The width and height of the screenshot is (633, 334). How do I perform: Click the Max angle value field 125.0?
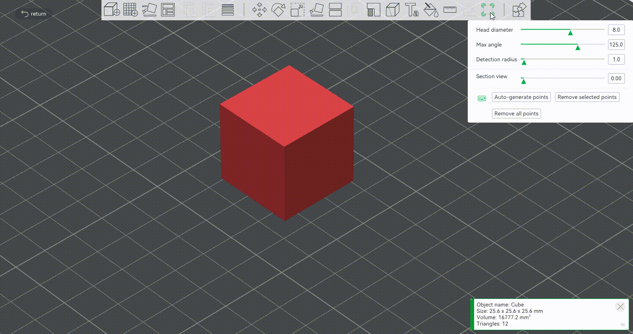[616, 45]
